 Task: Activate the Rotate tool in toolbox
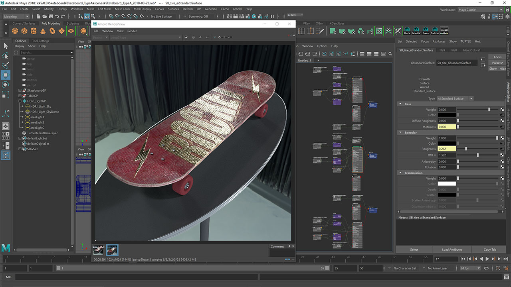coord(6,85)
